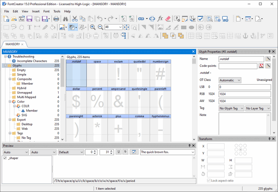Select the Unmapped glyph category
This screenshot has width=278, height=192.
coord(22,92)
